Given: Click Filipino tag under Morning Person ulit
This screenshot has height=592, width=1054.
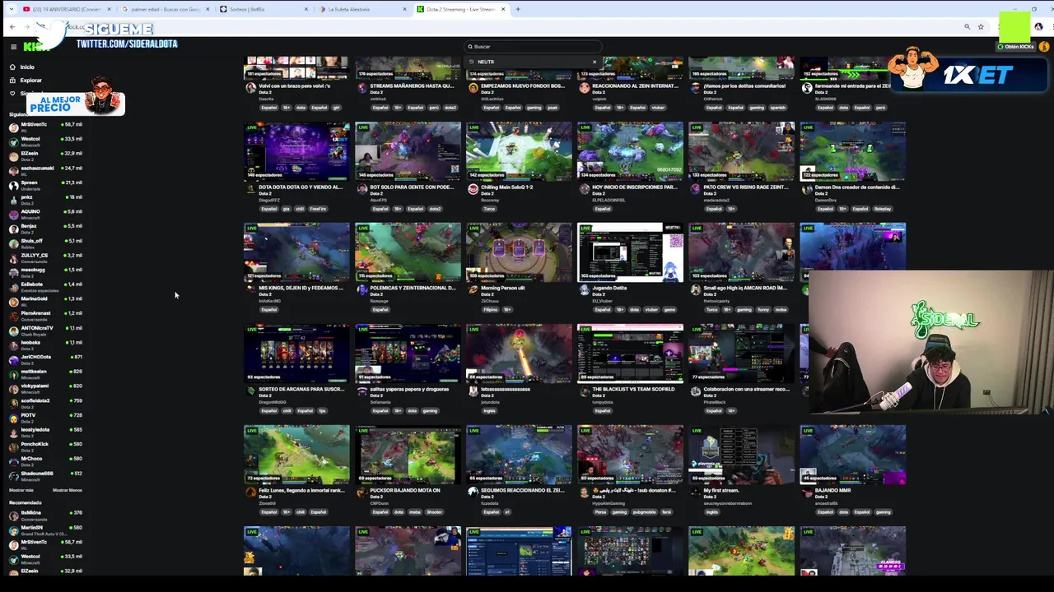Looking at the screenshot, I should pos(491,310).
